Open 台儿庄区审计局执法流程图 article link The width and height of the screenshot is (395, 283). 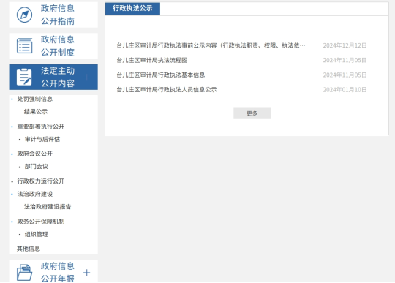tap(152, 60)
